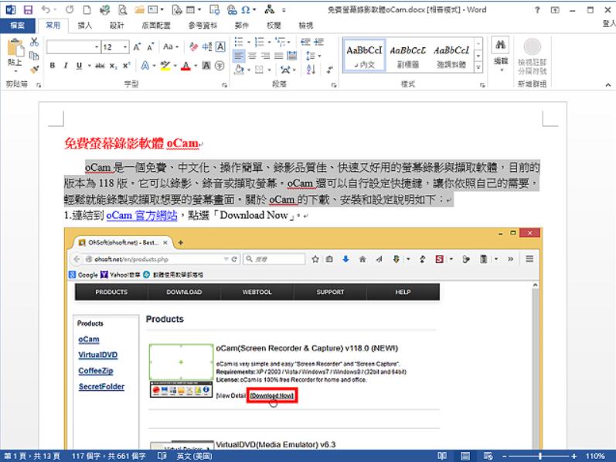Create a new blank document icon

click(x=87, y=10)
